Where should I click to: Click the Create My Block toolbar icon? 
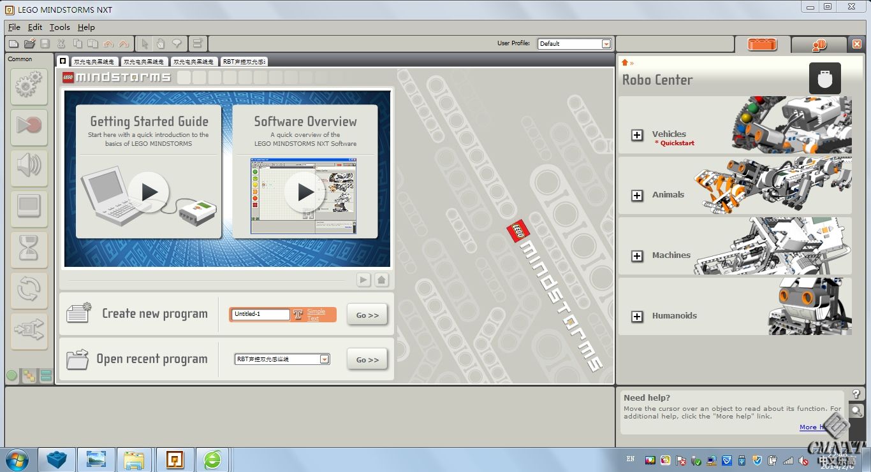(198, 43)
